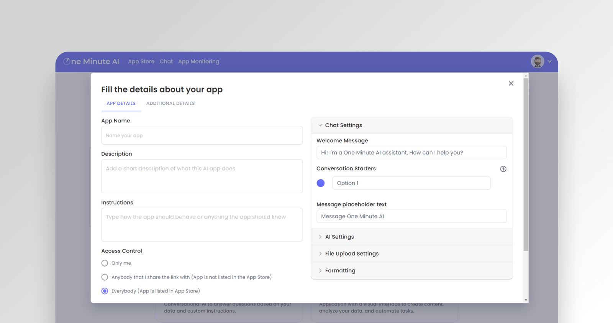Click the One Minute AI logo
Image resolution: width=613 pixels, height=323 pixels.
coord(91,61)
